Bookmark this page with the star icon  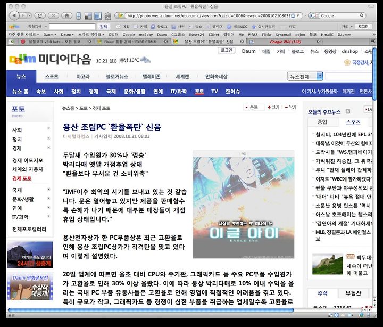pyautogui.click(x=293, y=15)
